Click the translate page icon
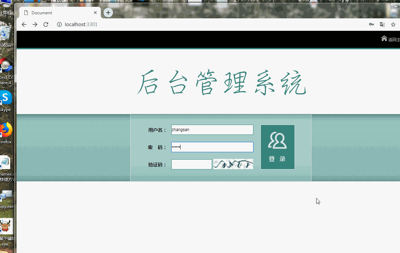 pyautogui.click(x=382, y=24)
